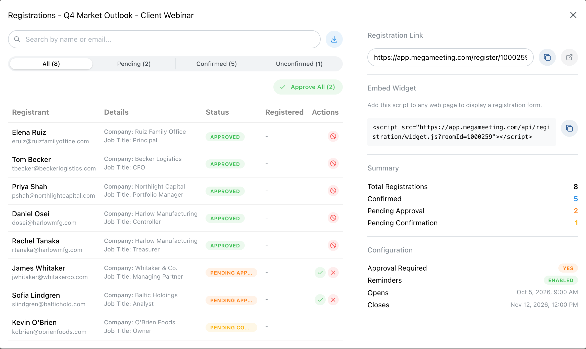Select the All (8) tab
This screenshot has width=586, height=349.
51,64
